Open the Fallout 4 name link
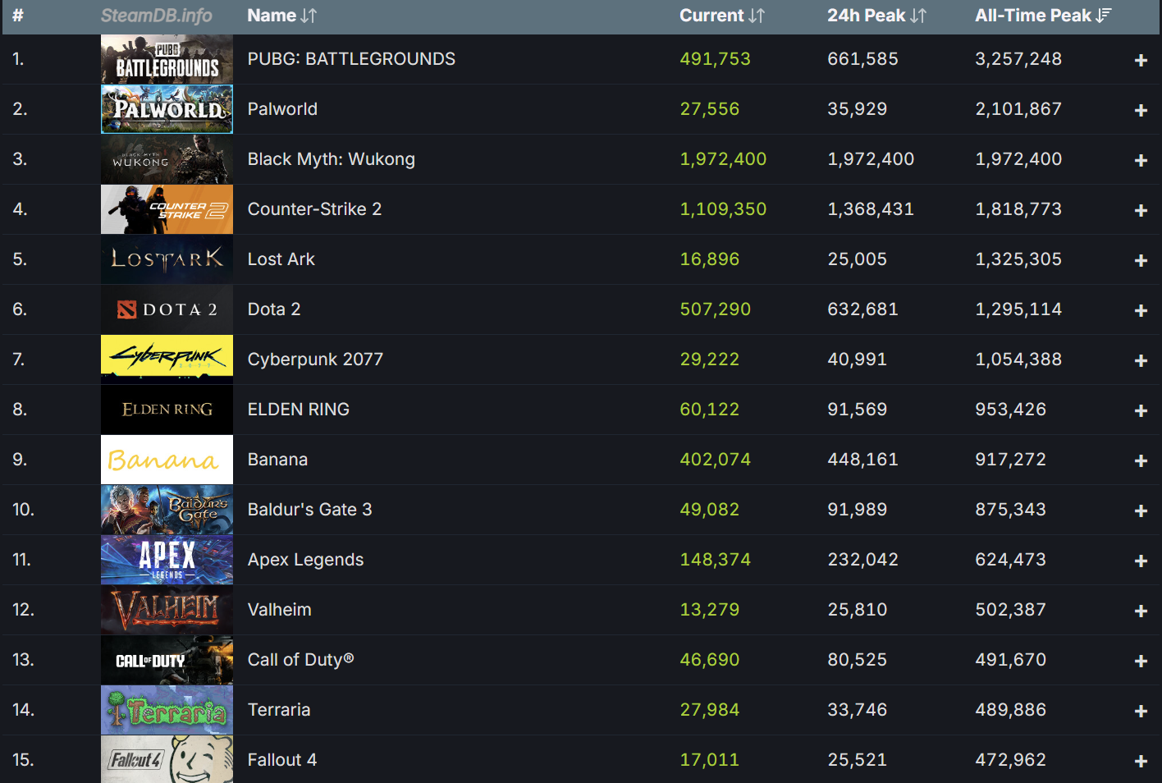Image resolution: width=1162 pixels, height=783 pixels. click(281, 760)
